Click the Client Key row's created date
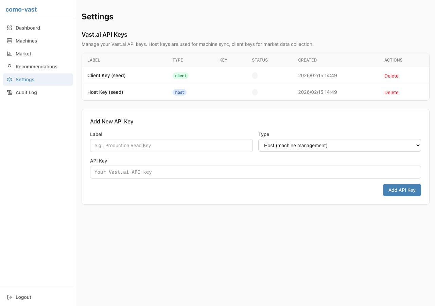 pos(317,75)
